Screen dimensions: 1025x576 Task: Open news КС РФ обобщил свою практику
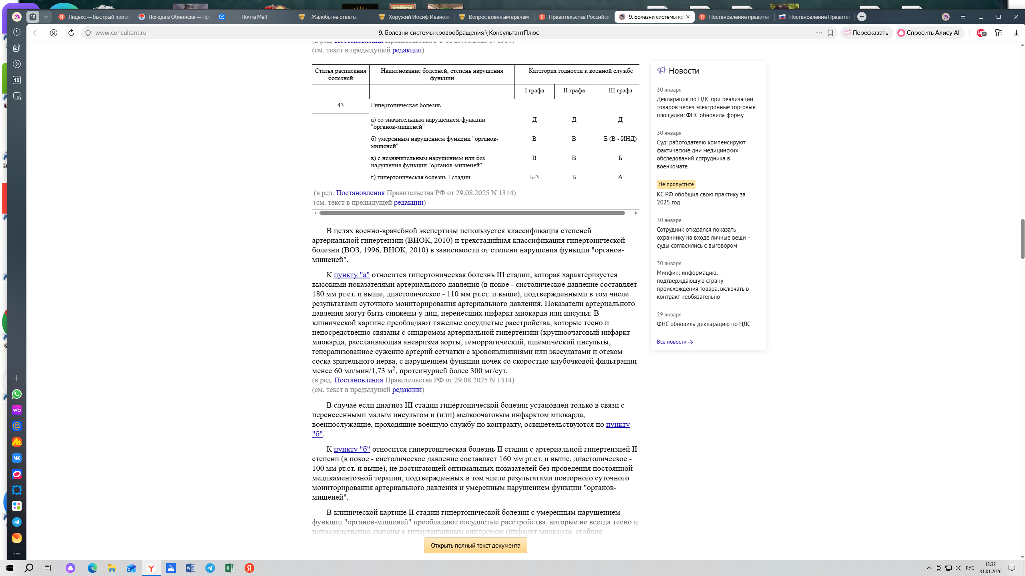[x=701, y=198]
